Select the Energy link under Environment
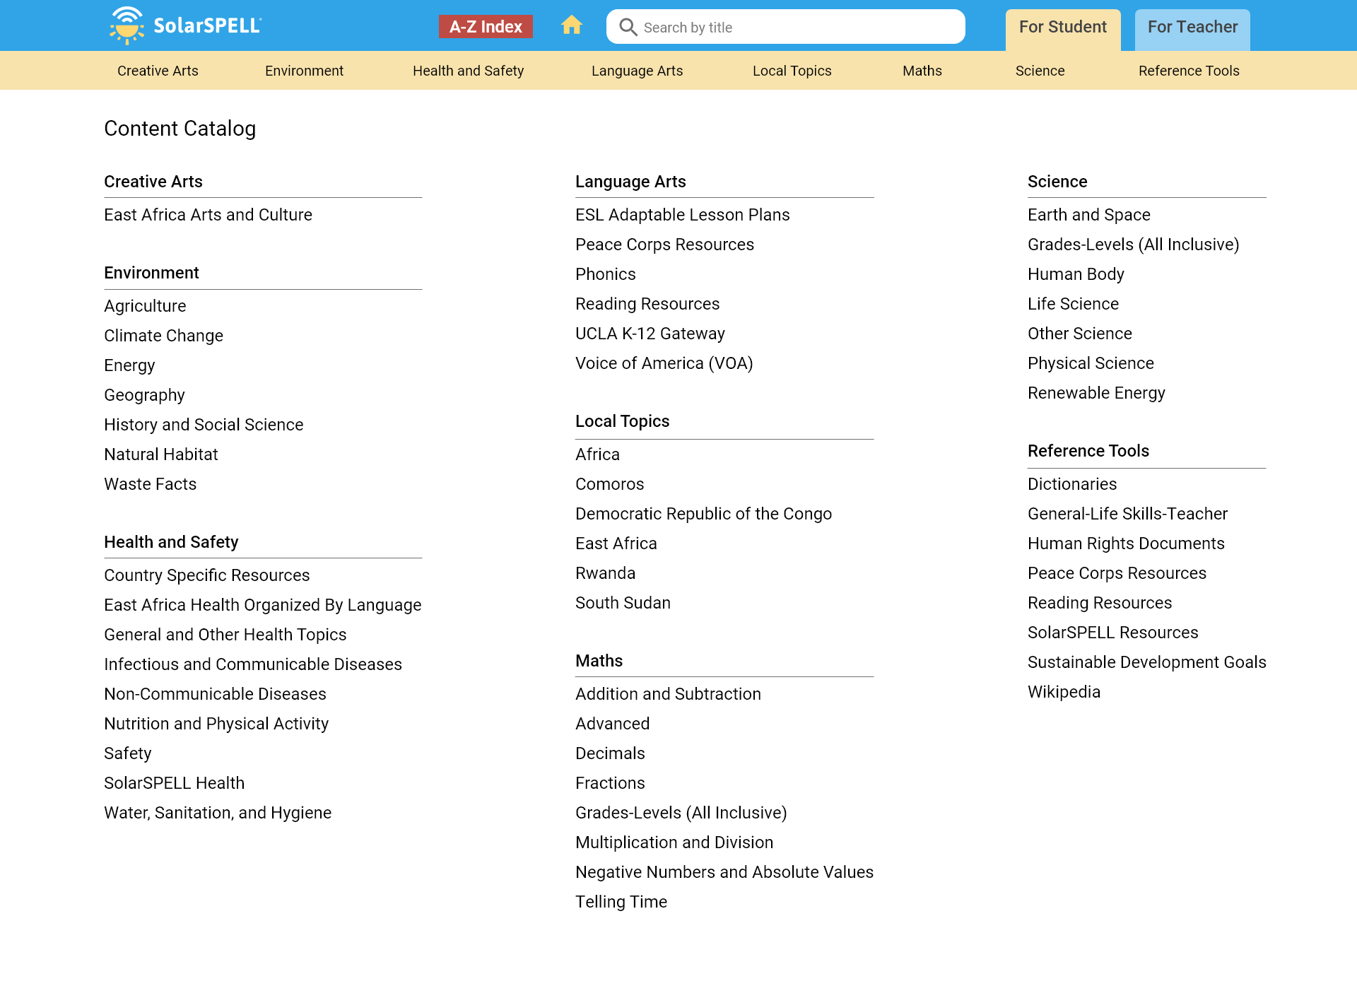 point(129,365)
